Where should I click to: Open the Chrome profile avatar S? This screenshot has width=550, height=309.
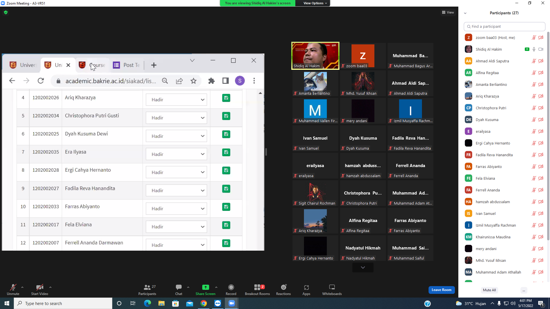pyautogui.click(x=240, y=81)
